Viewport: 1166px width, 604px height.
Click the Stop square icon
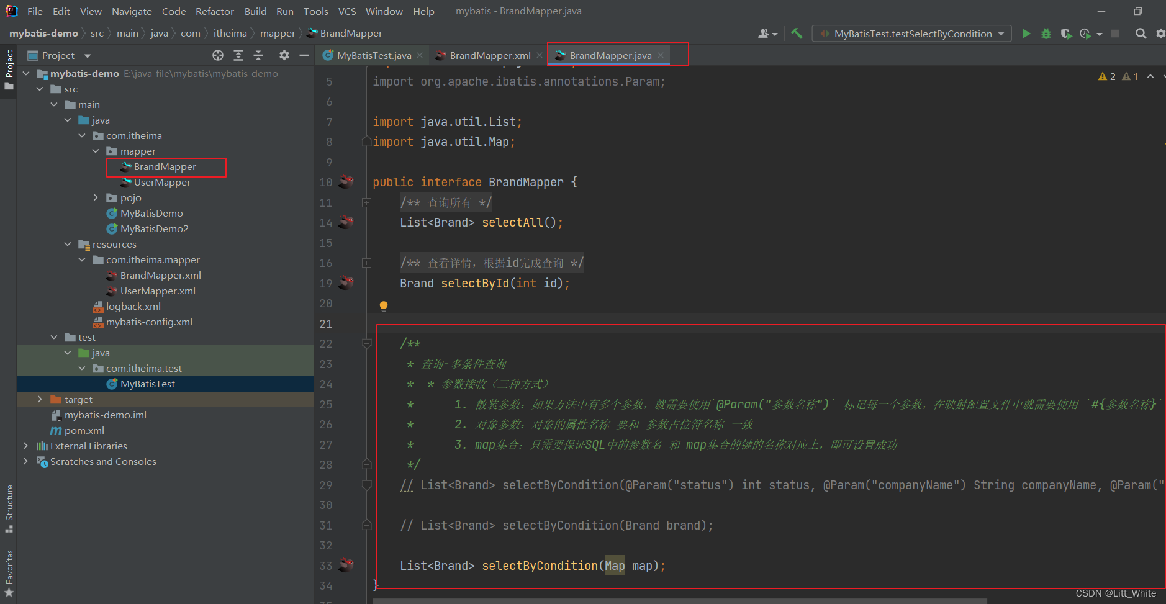[x=1115, y=34]
